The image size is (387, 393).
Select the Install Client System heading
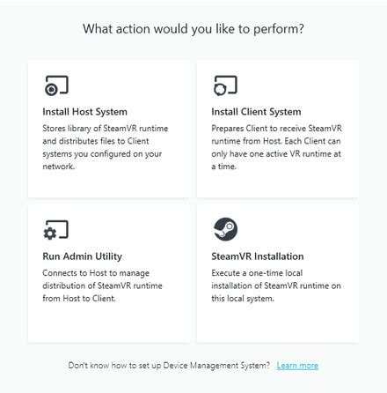point(256,112)
